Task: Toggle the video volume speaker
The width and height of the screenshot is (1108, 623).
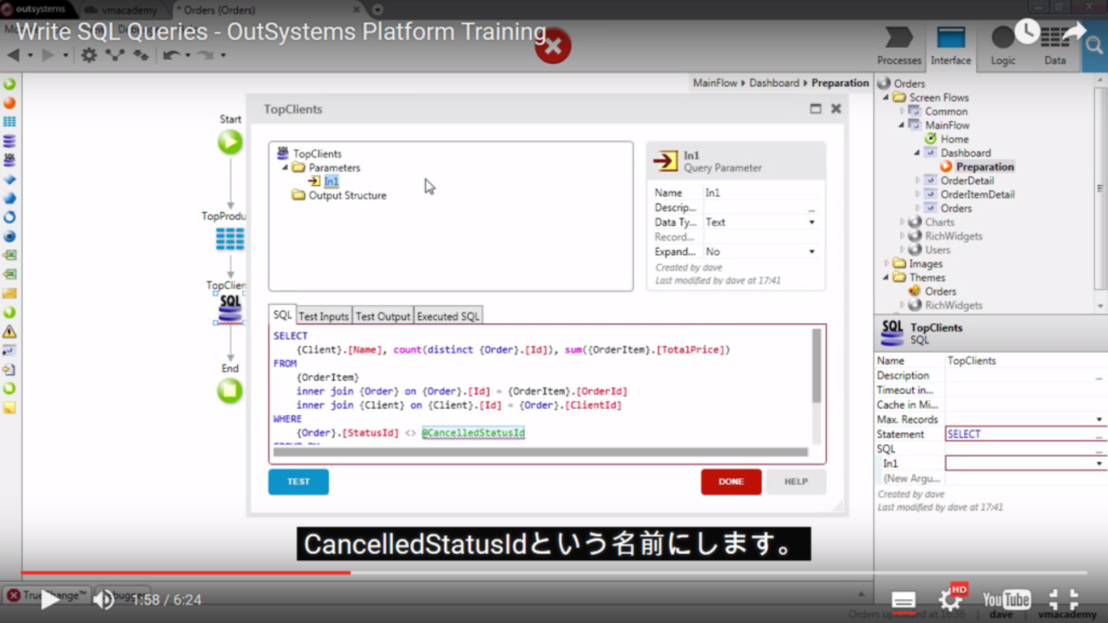Action: (x=103, y=599)
